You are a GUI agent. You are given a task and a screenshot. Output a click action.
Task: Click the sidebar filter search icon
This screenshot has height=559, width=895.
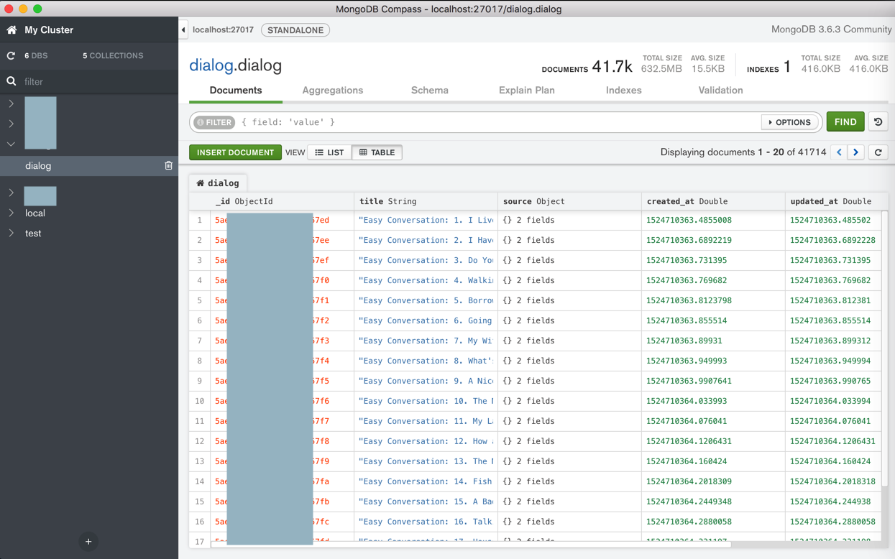pos(12,81)
